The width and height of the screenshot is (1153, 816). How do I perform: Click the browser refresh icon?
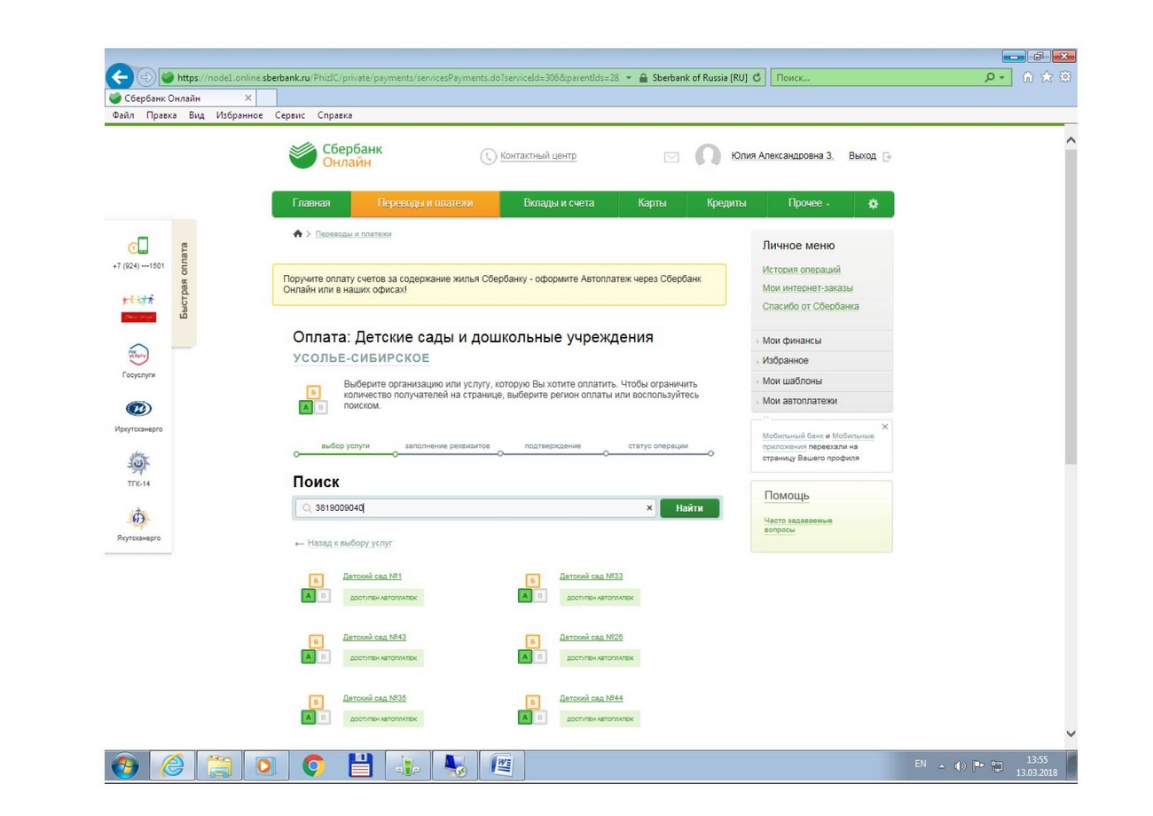click(x=757, y=77)
